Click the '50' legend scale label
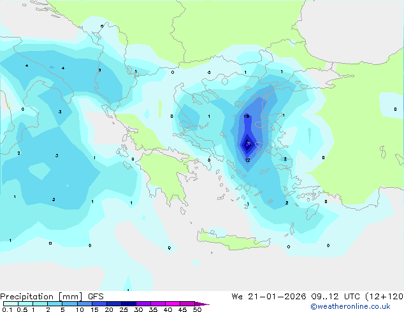Image resolution: width=404 pixels, height=312 pixels. (x=197, y=309)
